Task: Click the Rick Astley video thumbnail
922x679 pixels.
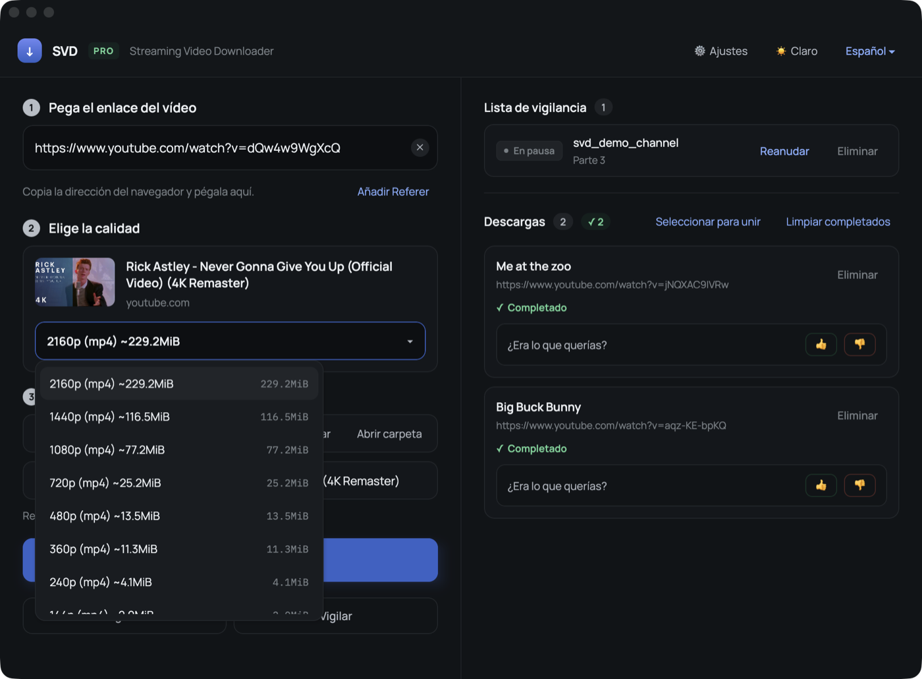Action: click(x=74, y=282)
